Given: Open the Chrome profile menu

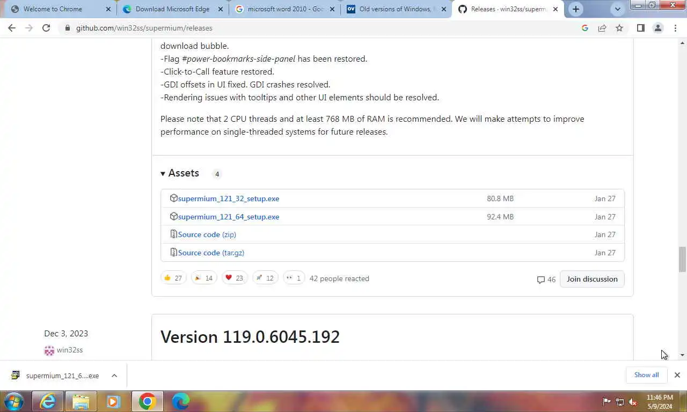Looking at the screenshot, I should point(658,28).
